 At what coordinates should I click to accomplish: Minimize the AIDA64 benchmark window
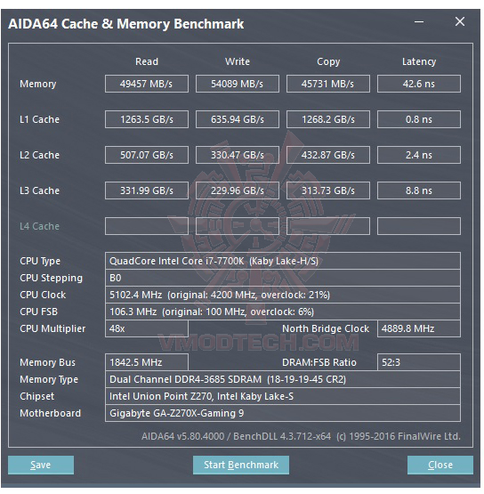pyautogui.click(x=419, y=22)
